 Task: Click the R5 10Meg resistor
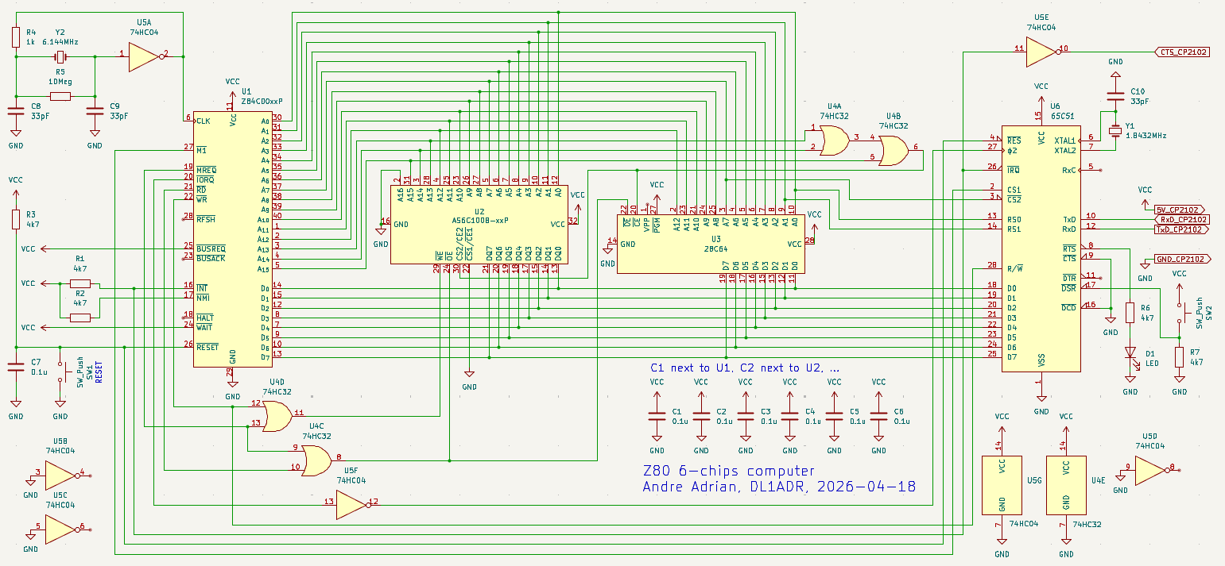point(60,97)
